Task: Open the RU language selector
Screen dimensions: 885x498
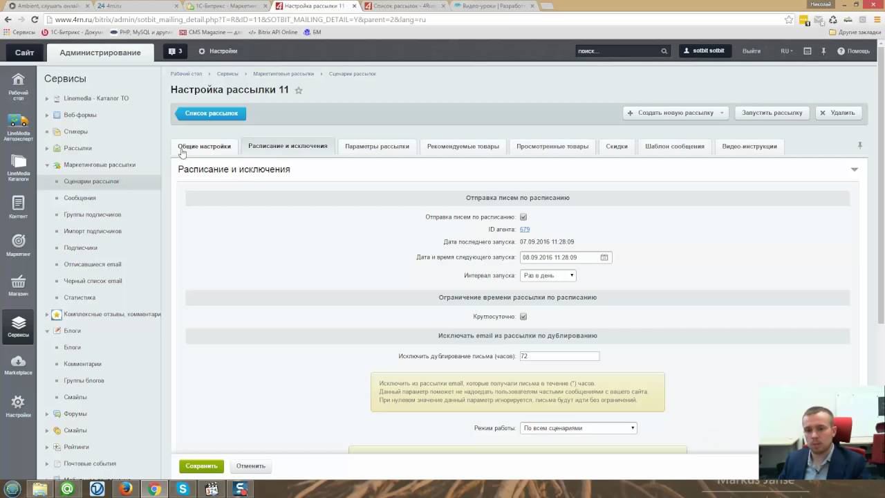Action: (787, 51)
